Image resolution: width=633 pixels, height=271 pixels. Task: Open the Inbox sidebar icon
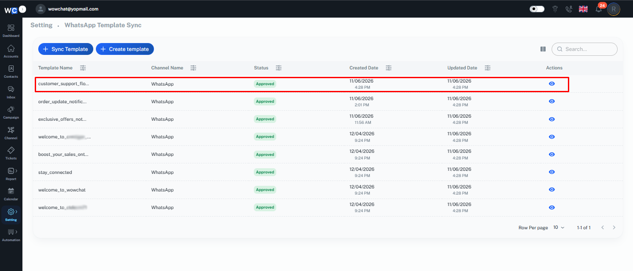point(11,92)
